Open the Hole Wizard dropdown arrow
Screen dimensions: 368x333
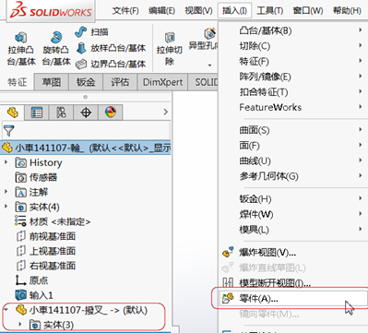coord(209,65)
